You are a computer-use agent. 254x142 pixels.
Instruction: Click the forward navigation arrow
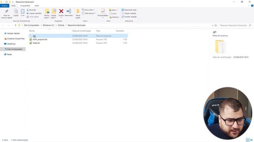tap(8, 25)
